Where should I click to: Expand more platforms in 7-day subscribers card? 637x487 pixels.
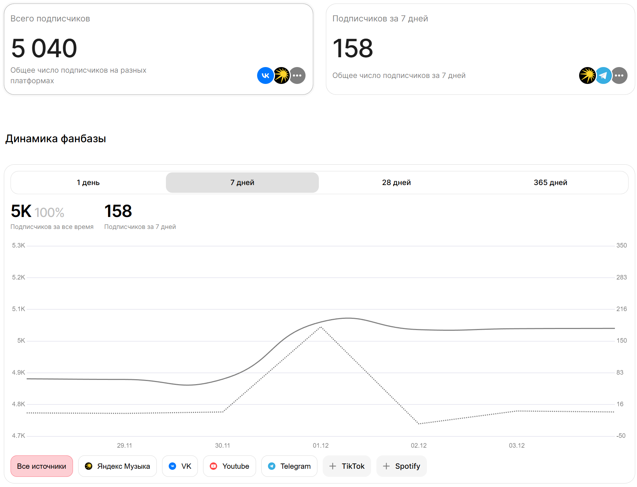tap(619, 75)
